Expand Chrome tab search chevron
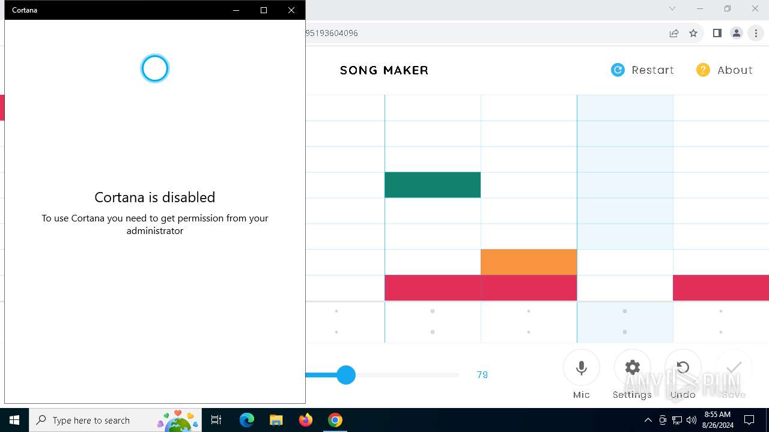This screenshot has width=769, height=432. (672, 8)
